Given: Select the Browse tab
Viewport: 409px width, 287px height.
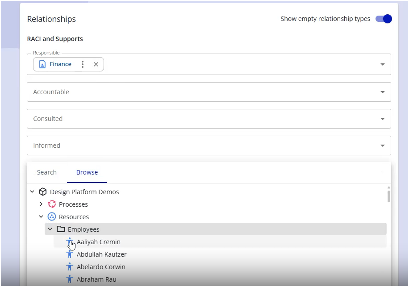Looking at the screenshot, I should pos(87,172).
